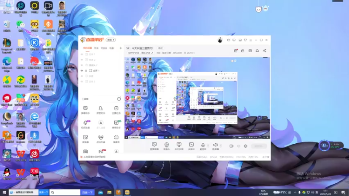Viewport: 349px width, 196px height.
Task: Add a 摄像头 camera source
Action: tap(167, 146)
